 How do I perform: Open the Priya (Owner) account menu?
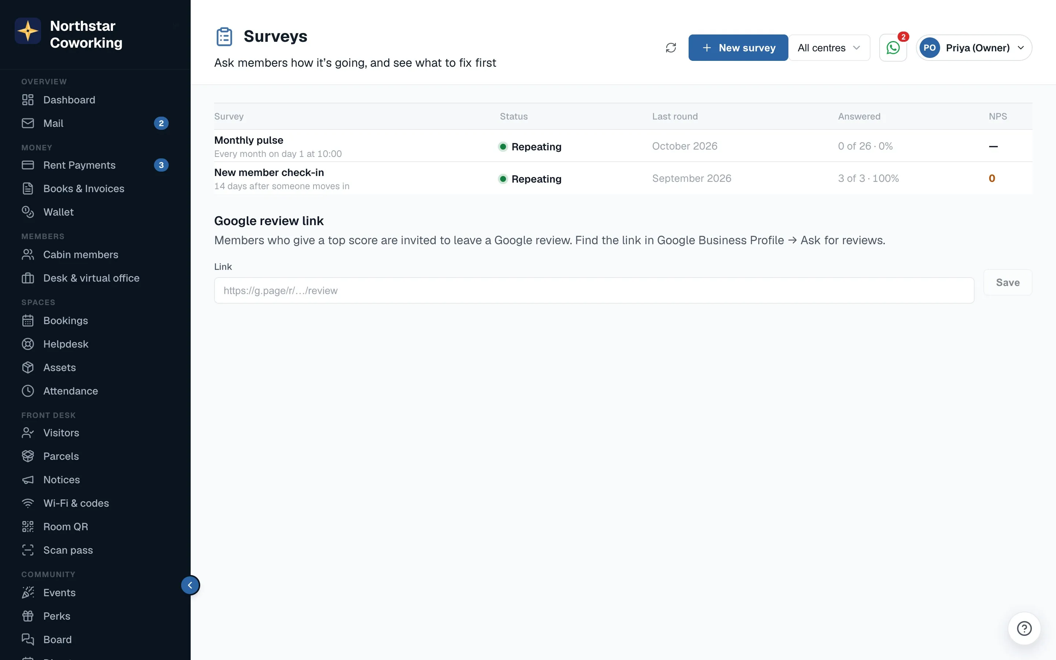pyautogui.click(x=974, y=48)
